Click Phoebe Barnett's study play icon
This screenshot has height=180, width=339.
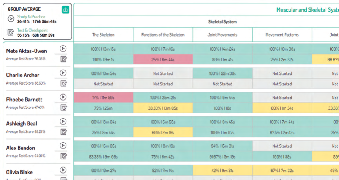tap(63, 97)
